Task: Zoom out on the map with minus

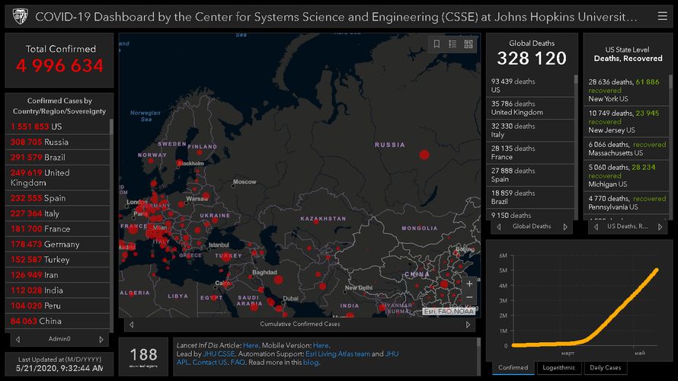Action: [469, 298]
